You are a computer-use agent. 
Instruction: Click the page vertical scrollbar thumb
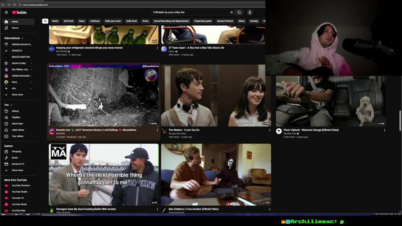[400, 121]
